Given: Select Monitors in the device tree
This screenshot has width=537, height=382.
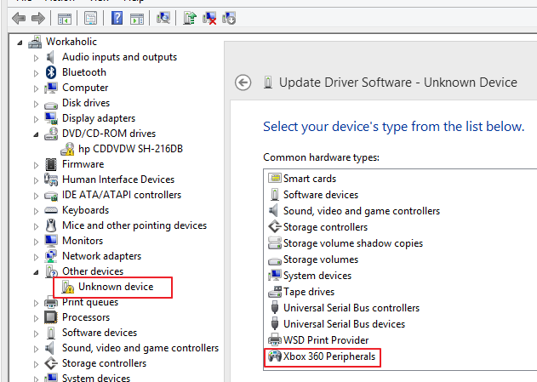Looking at the screenshot, I should 83,241.
